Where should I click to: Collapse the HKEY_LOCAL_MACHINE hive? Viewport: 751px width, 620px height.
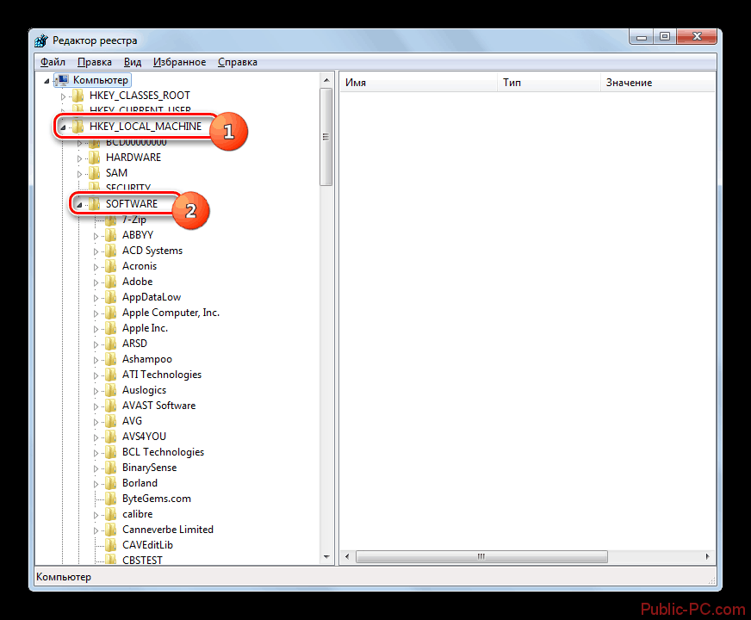[63, 127]
